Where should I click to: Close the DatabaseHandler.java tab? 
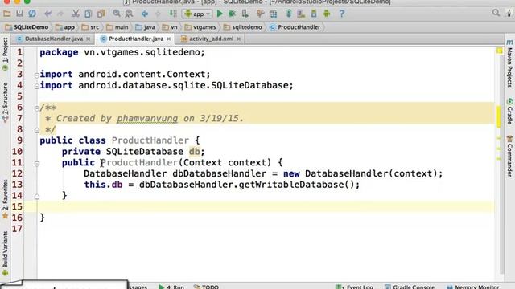88,39
